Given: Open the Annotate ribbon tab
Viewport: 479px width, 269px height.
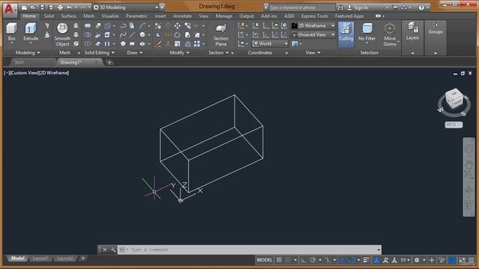Looking at the screenshot, I should pos(183,16).
